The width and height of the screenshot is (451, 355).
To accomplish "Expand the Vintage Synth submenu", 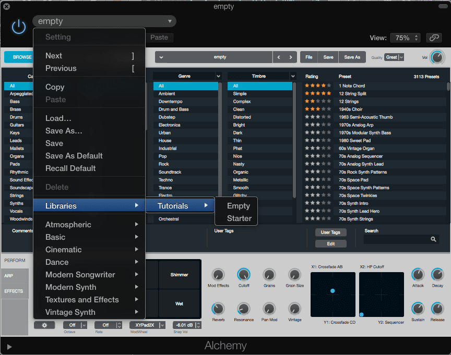I will point(89,312).
